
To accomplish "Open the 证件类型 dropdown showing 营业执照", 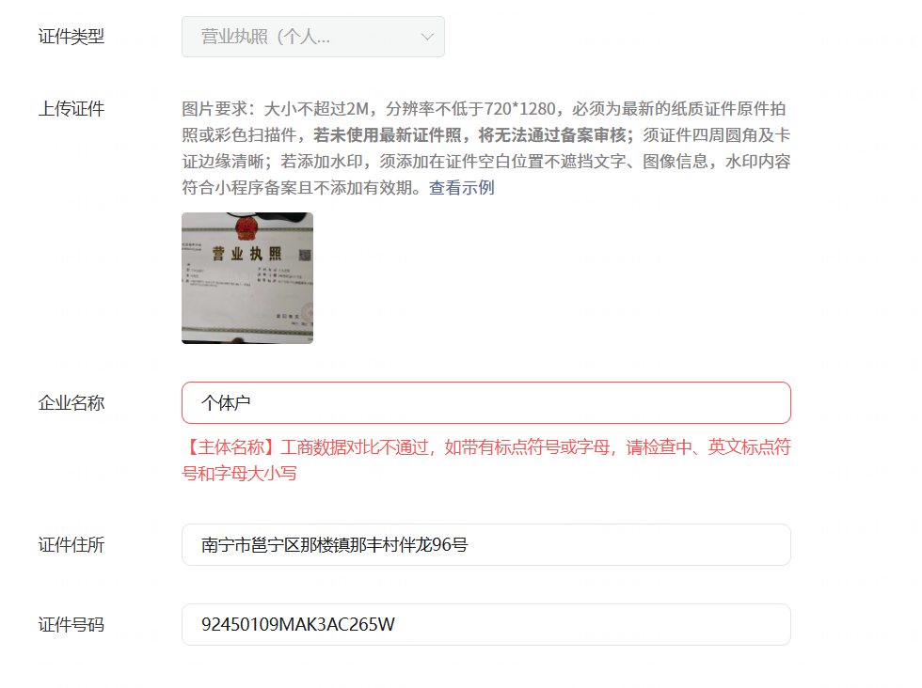I will (x=312, y=37).
